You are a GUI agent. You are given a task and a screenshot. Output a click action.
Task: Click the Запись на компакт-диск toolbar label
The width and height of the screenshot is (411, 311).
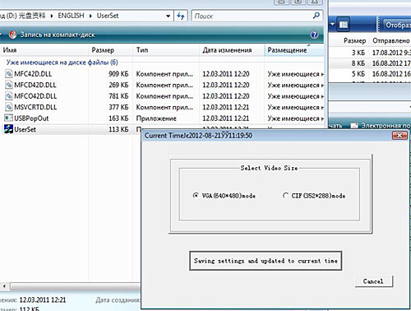(58, 35)
